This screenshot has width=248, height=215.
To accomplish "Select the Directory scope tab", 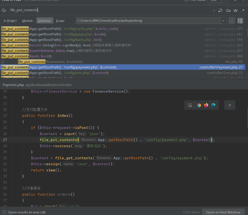I will (44, 21).
